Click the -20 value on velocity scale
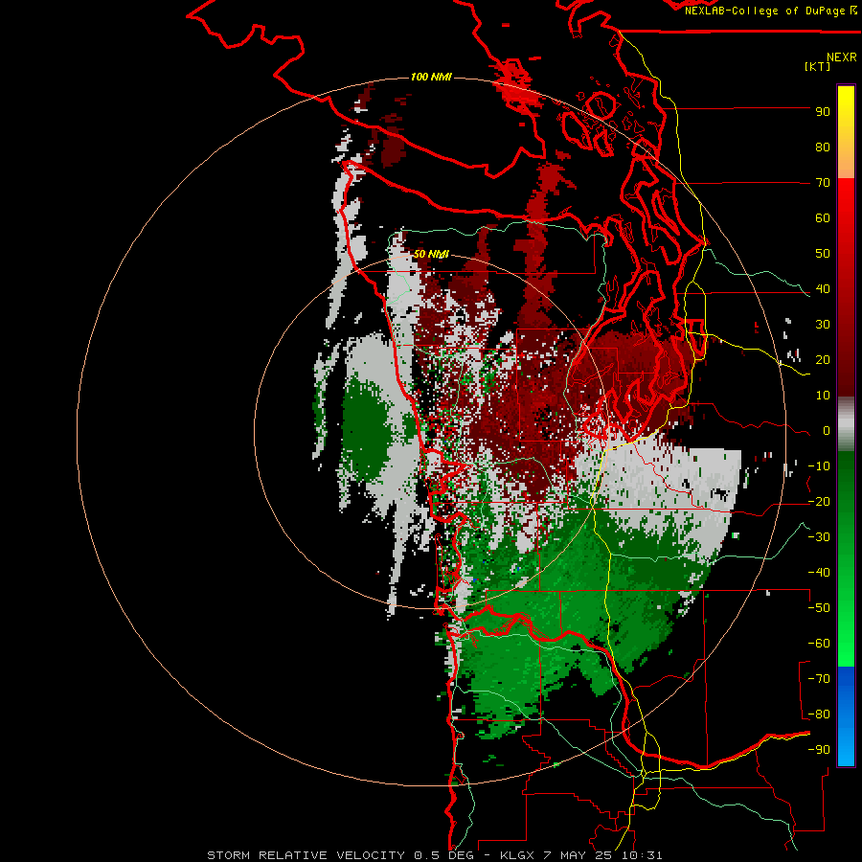Screen dimensions: 862x862 coord(819,501)
